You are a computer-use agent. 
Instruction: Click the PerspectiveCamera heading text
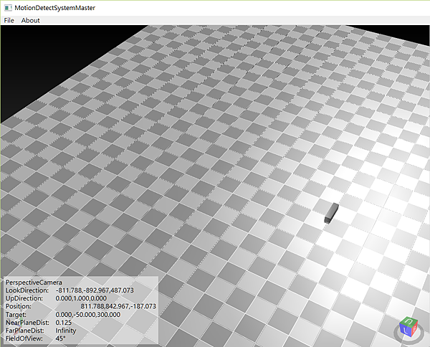(34, 282)
